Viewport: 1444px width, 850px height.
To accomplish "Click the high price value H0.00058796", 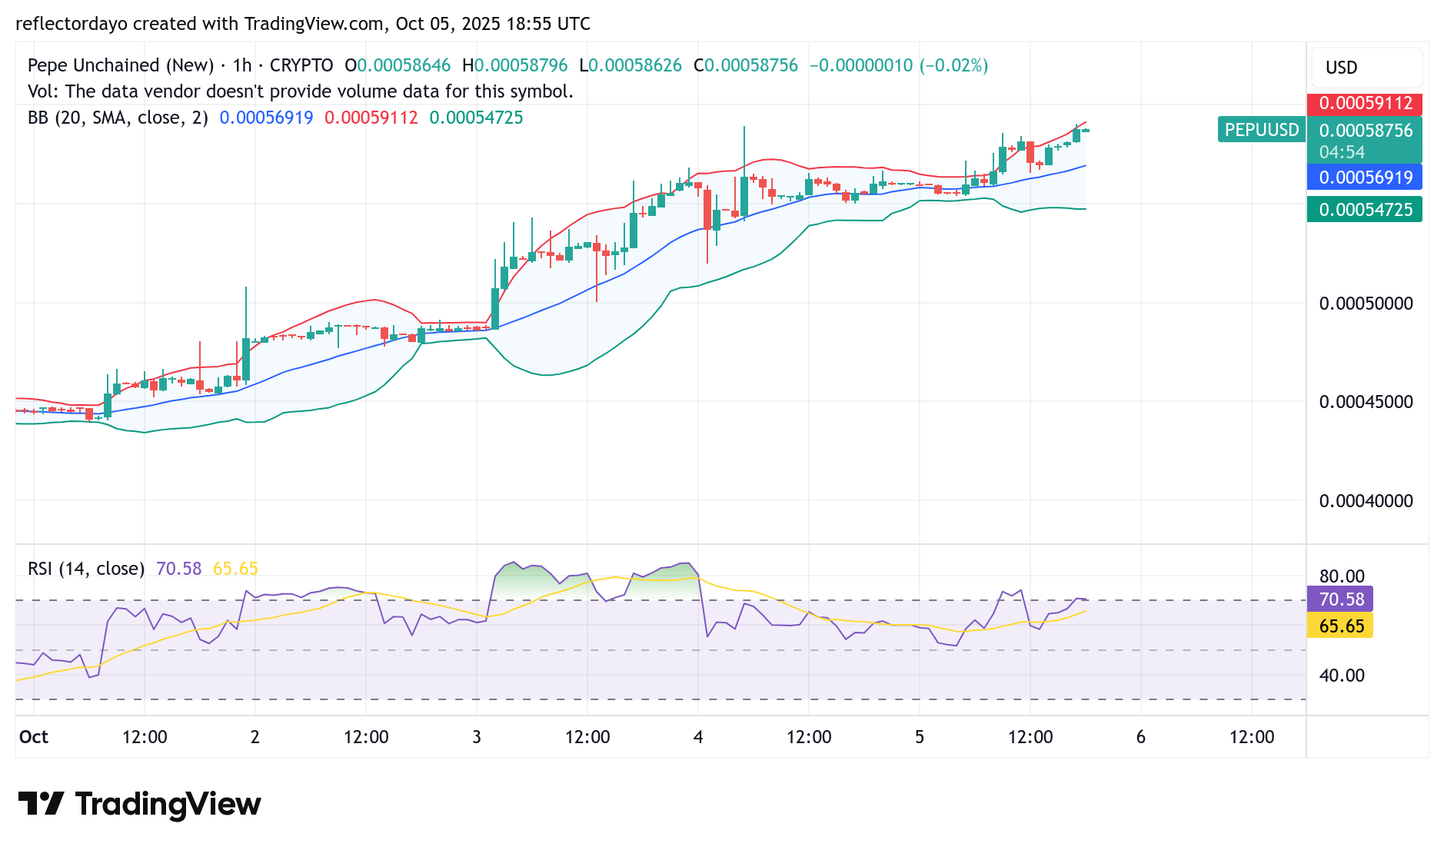I will pos(514,65).
